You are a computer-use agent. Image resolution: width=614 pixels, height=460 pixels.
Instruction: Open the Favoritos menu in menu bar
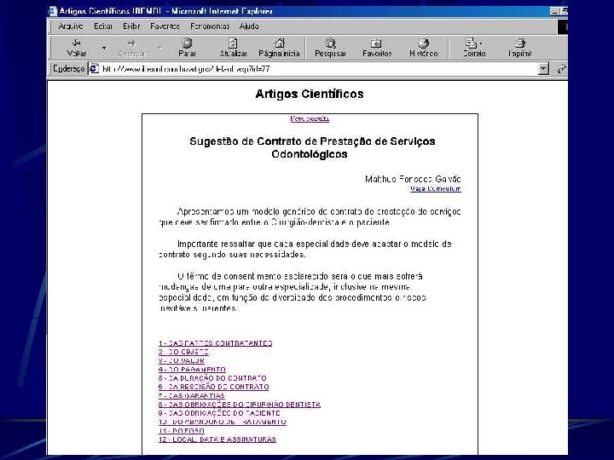(165, 26)
